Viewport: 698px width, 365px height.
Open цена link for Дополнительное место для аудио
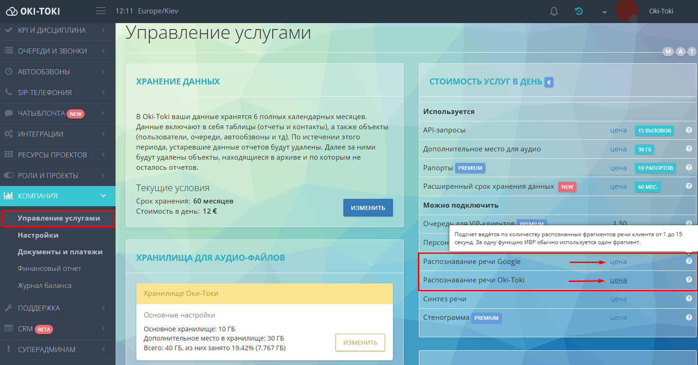coord(618,149)
